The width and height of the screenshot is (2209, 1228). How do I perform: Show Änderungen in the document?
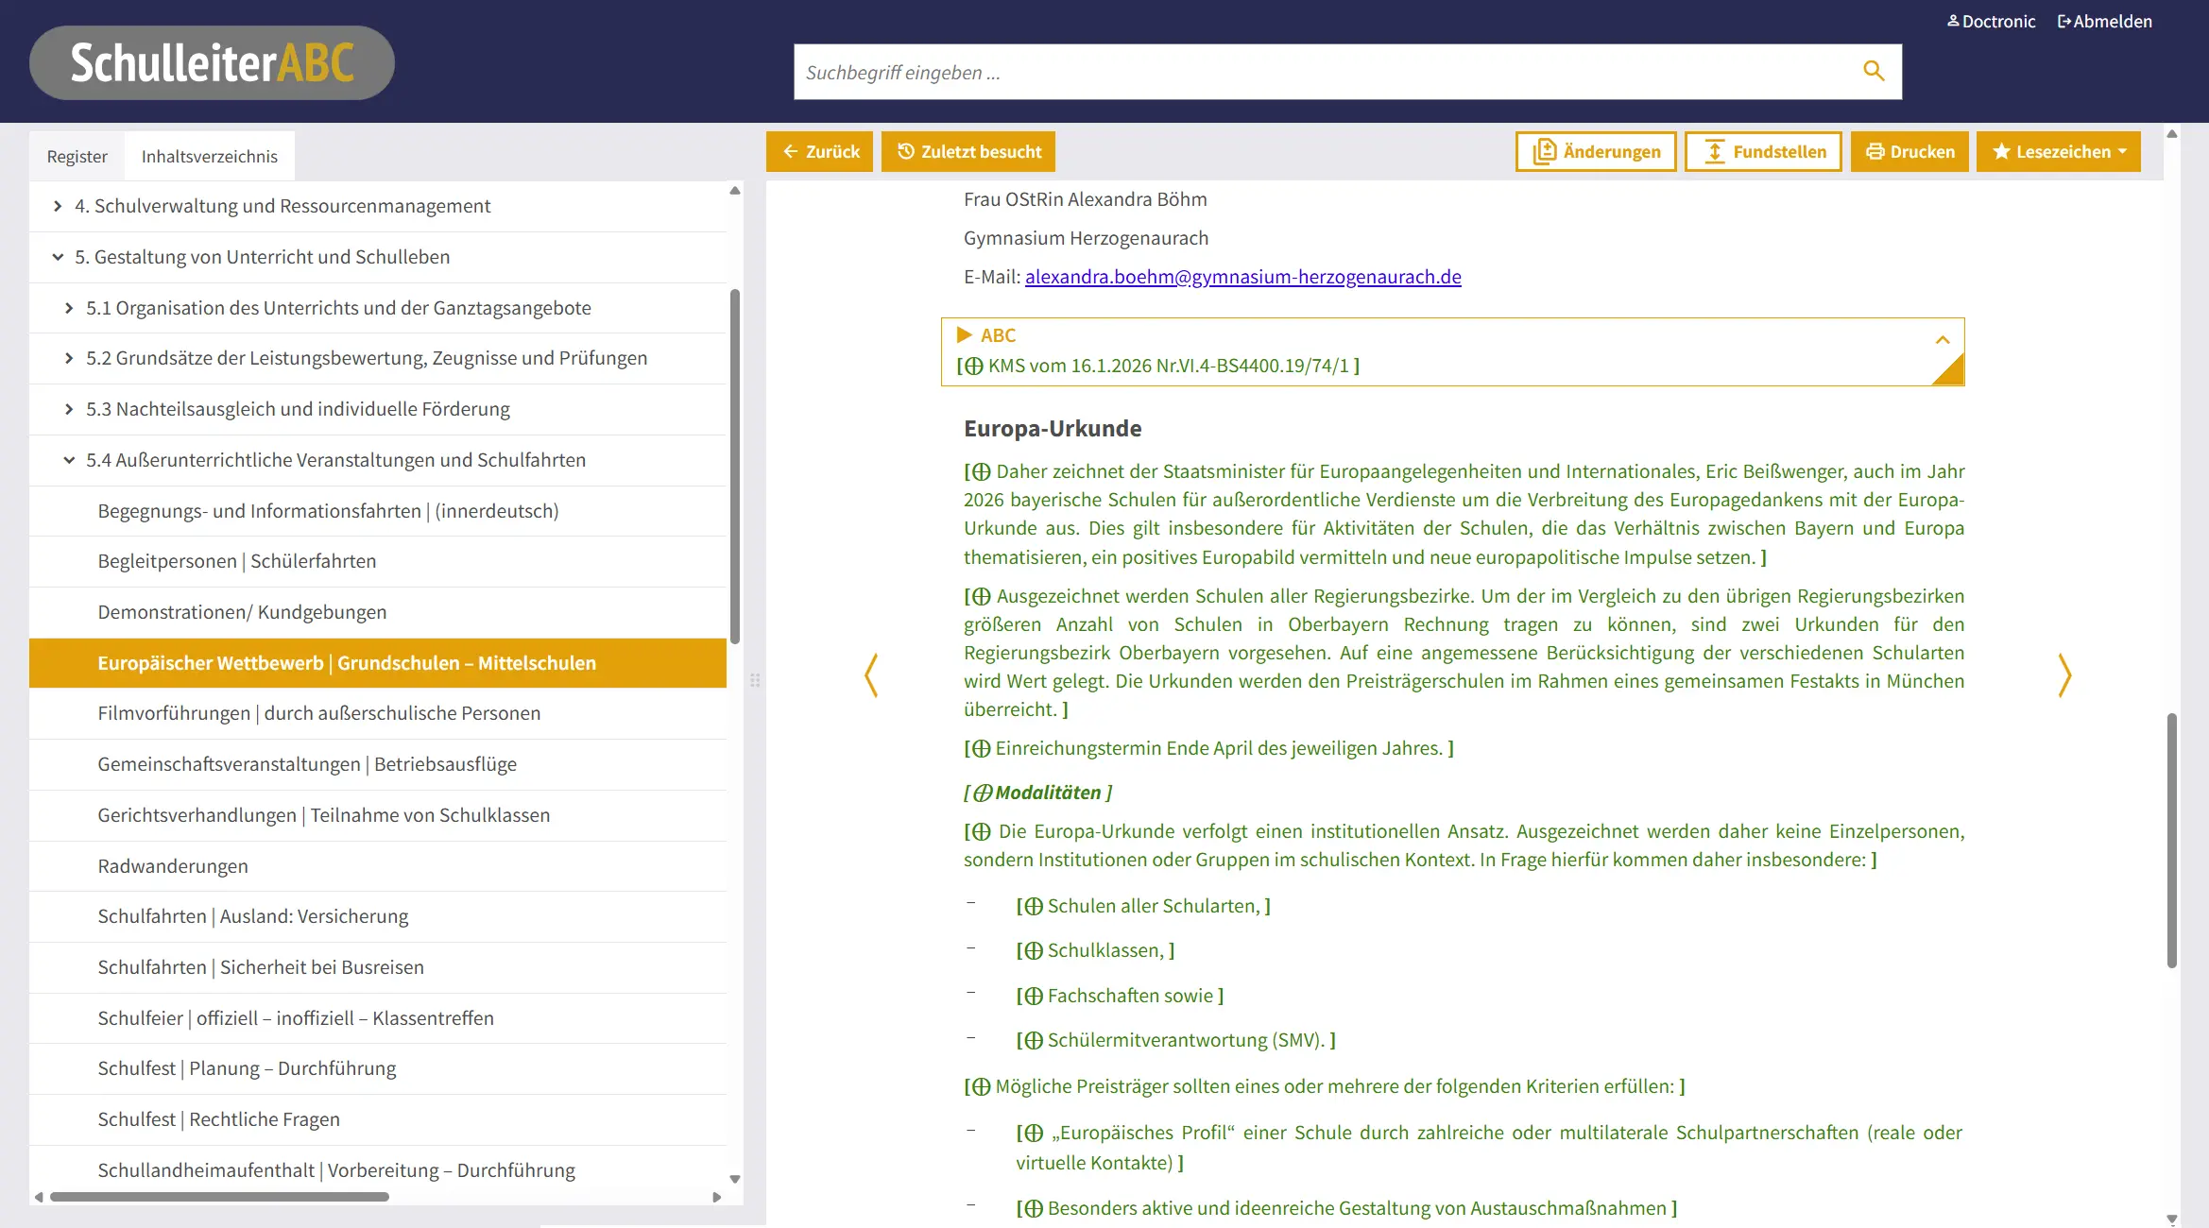[1596, 151]
